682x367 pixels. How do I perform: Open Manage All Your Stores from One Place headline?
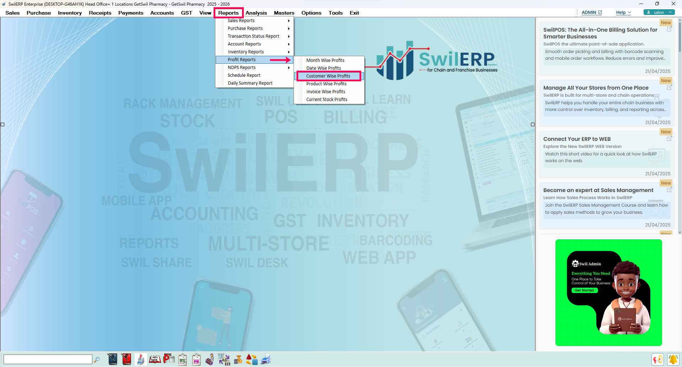coord(596,87)
